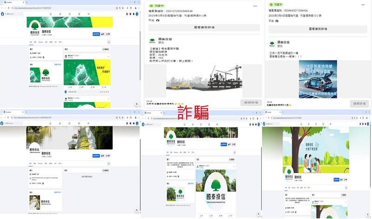
Task: Expand the arrow at the tab row's end on the lake-cover page
Action: click(x=109, y=163)
